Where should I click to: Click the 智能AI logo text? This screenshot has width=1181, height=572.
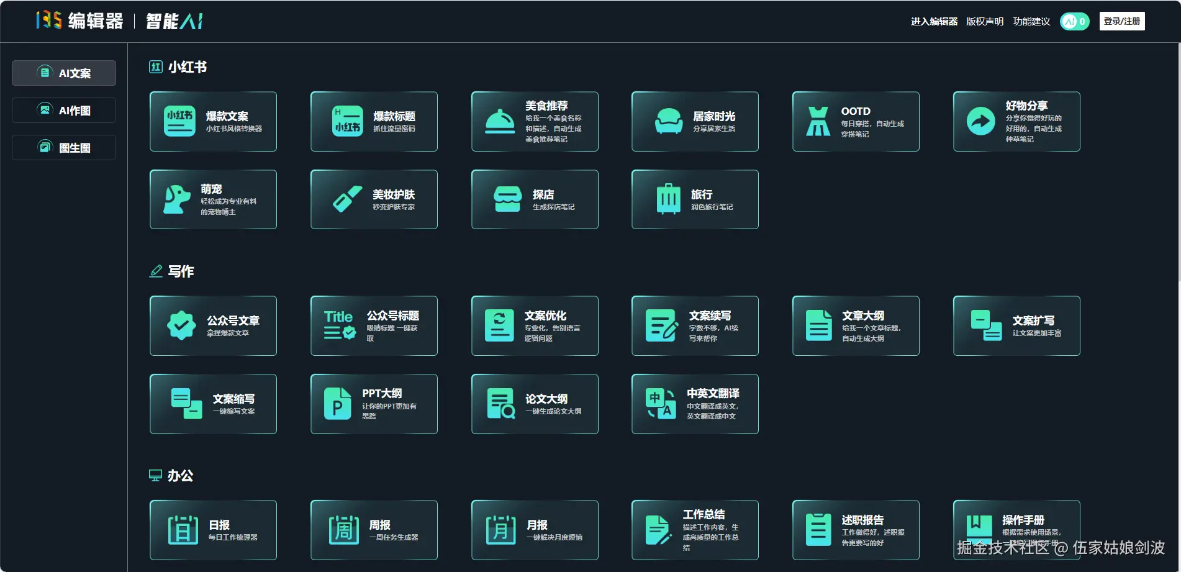point(174,21)
